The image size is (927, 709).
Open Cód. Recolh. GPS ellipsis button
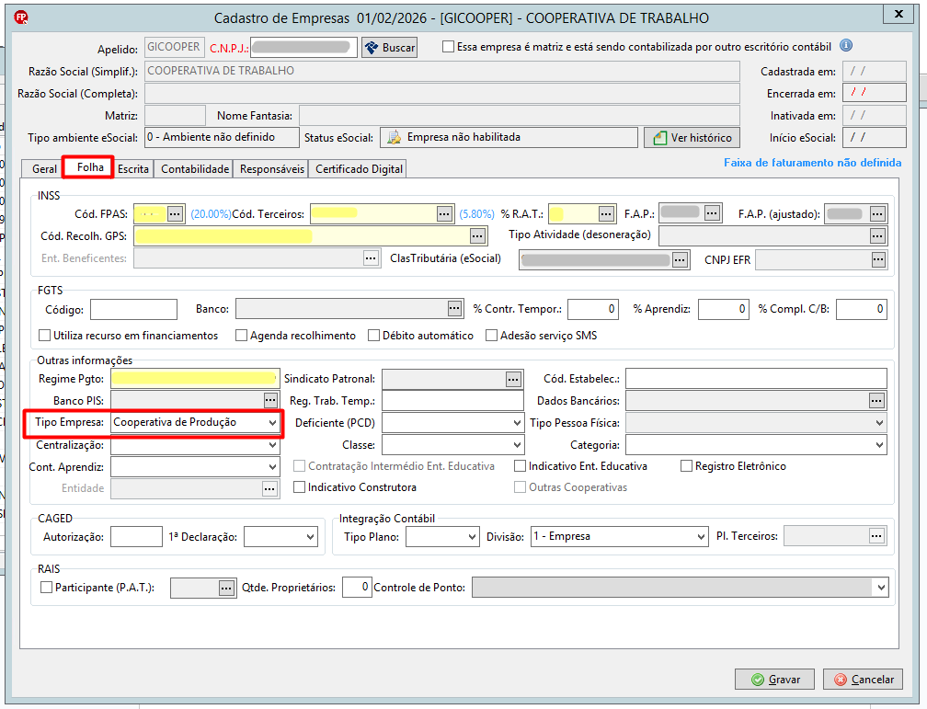click(x=477, y=236)
